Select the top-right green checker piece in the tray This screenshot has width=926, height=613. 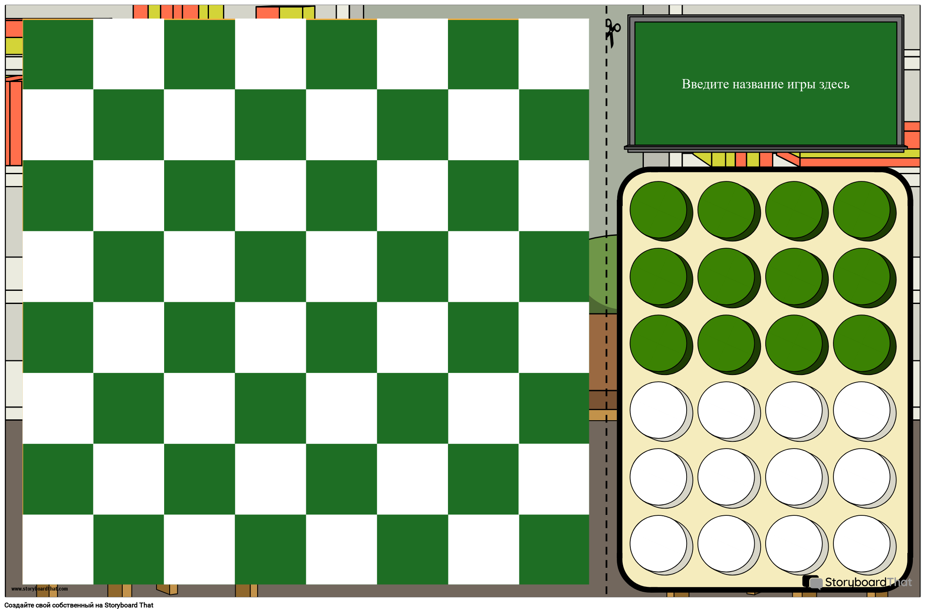tap(862, 209)
